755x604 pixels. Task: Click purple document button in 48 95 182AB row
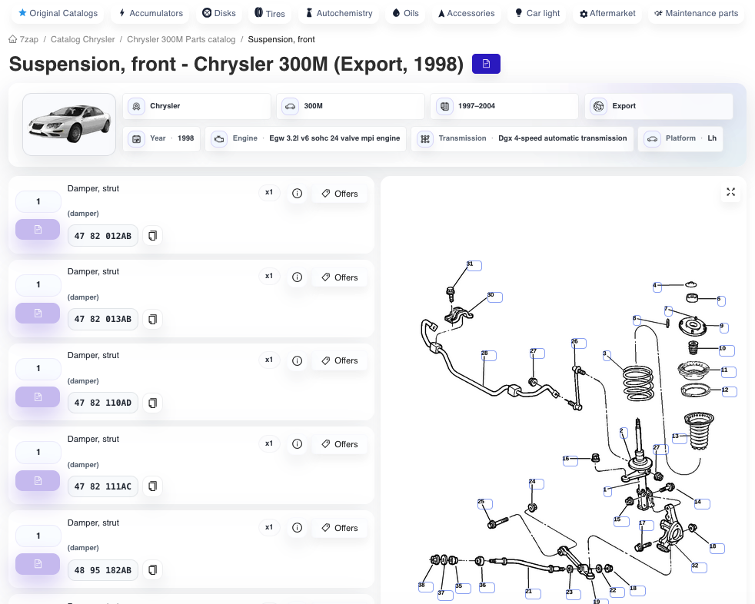tap(38, 564)
